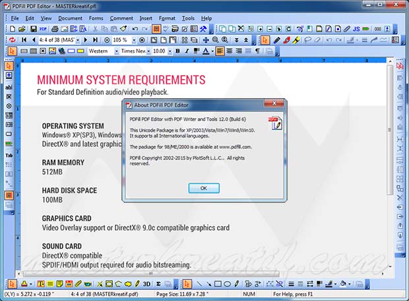Toggle Italic formatting
Screen dimensions: 409x301
click(187, 51)
